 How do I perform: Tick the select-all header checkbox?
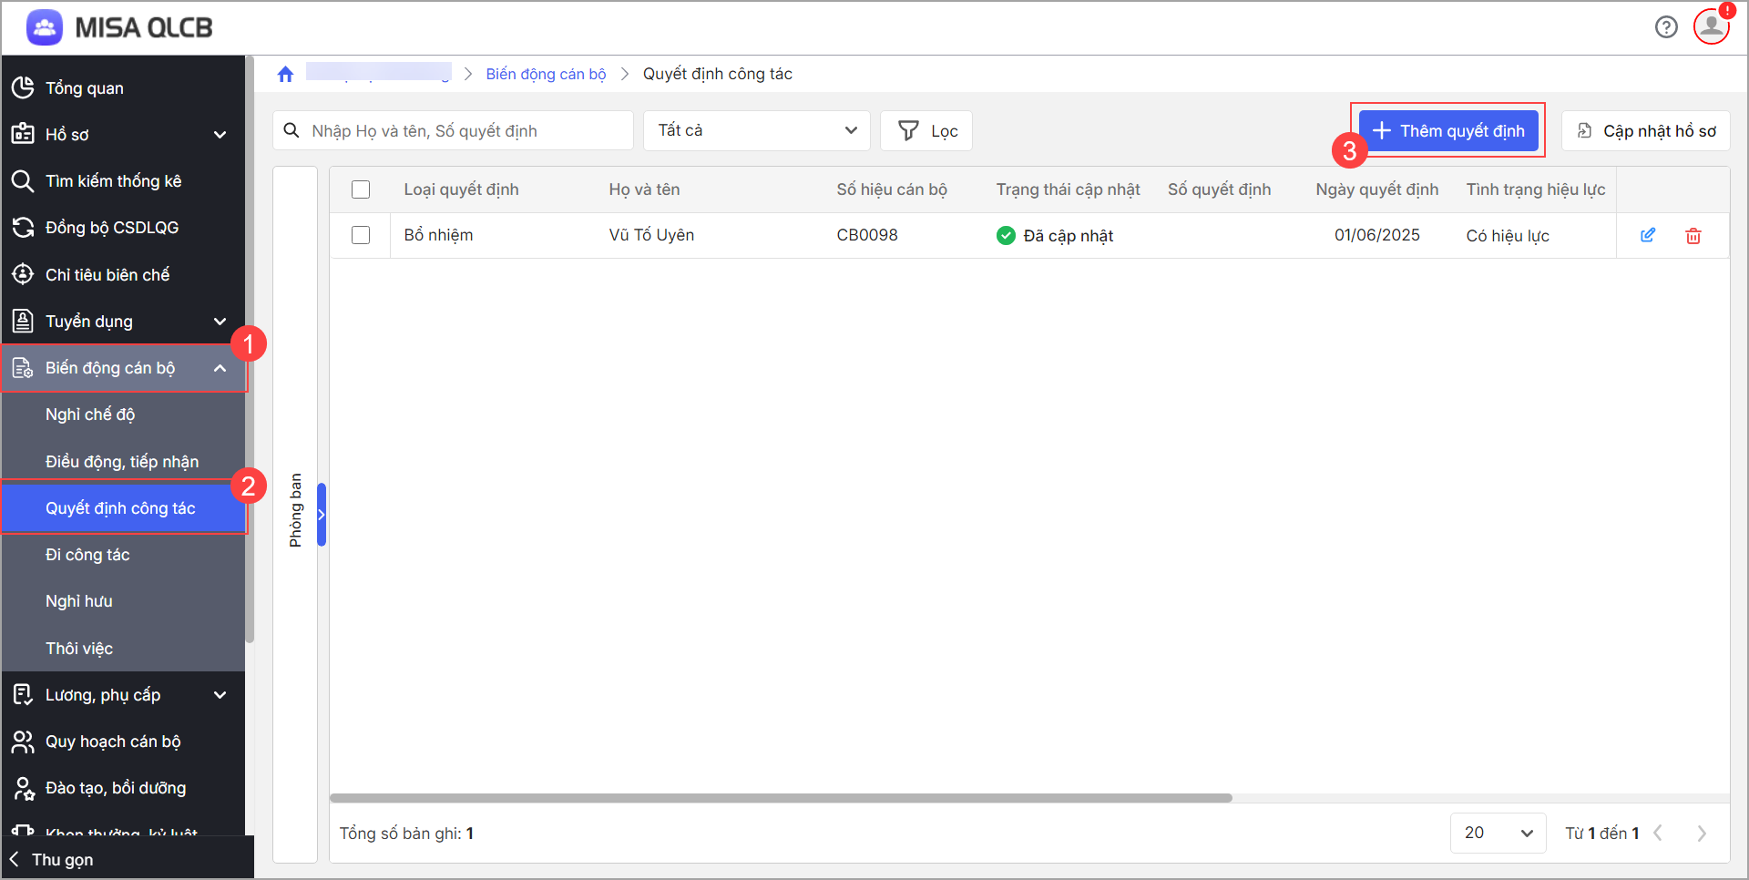(361, 189)
